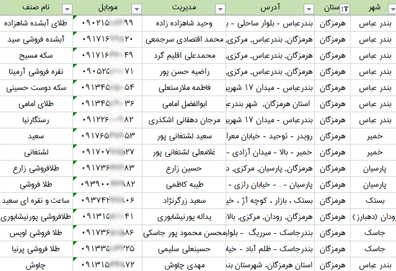Select address cell بندرعباس - بلوار ساحلی

pos(270,24)
